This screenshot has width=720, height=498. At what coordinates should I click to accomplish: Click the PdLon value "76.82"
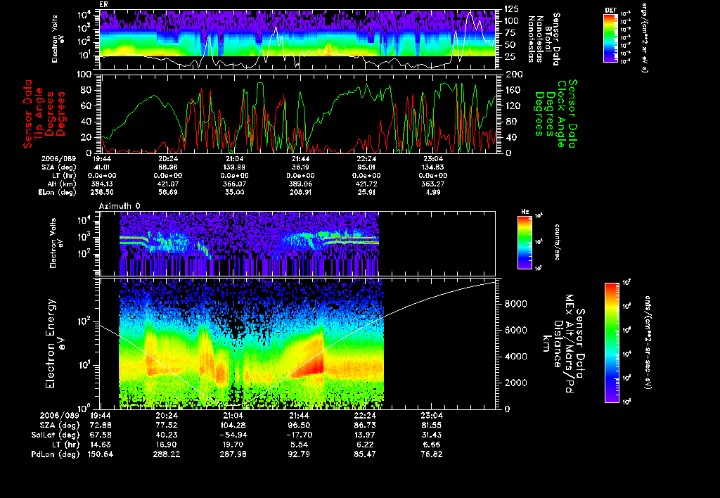(432, 454)
